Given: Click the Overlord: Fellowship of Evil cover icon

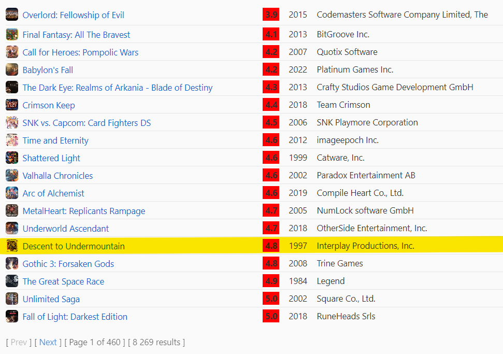Looking at the screenshot, I should (x=12, y=15).
